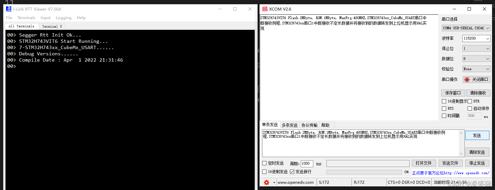
Task: Open the 校验位 parity None dropdown
Action: (x=476, y=69)
